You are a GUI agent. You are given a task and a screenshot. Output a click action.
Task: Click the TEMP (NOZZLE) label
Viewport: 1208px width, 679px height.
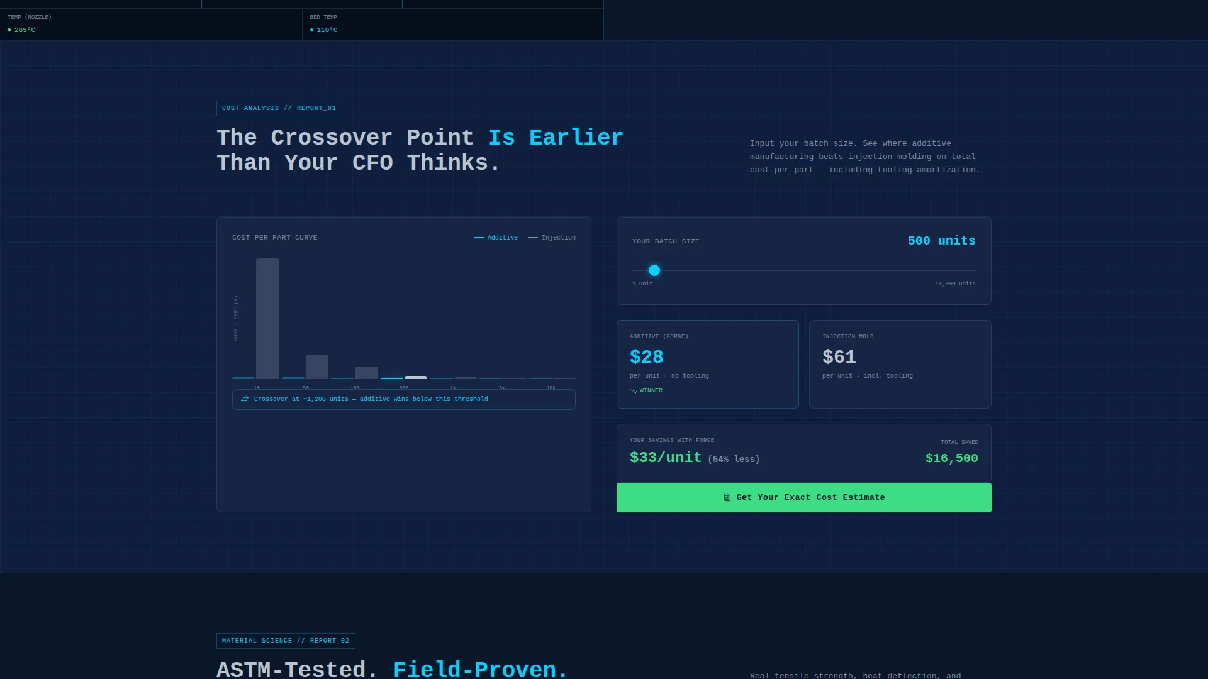tap(30, 17)
